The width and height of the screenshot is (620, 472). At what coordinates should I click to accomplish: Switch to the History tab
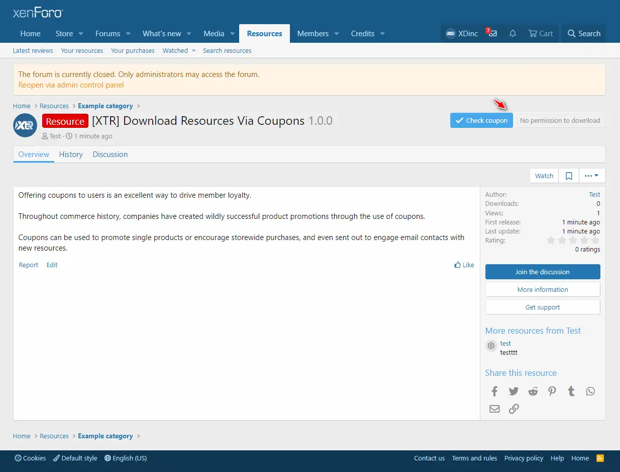71,154
